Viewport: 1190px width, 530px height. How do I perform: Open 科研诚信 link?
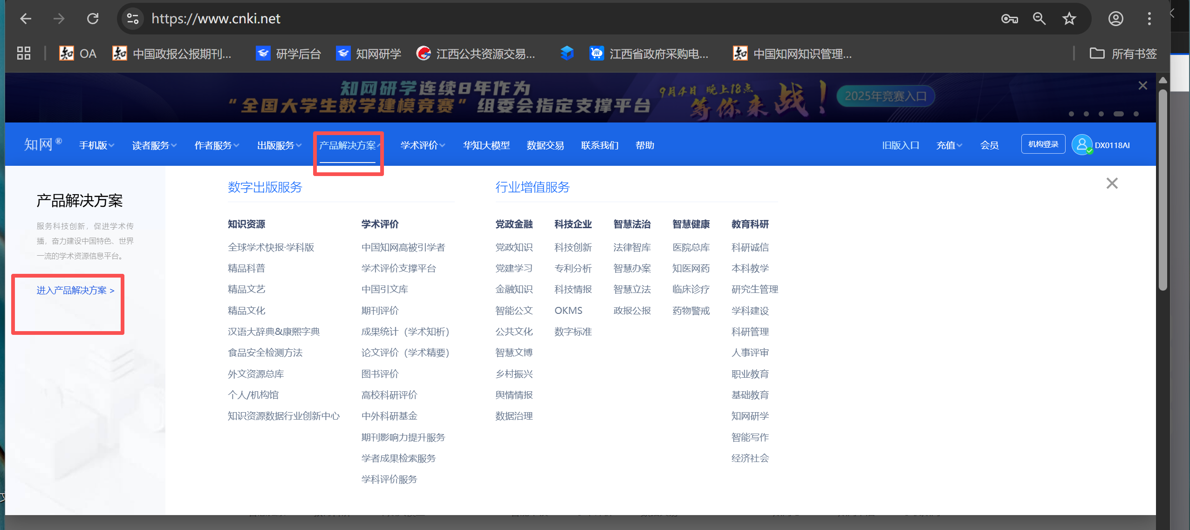[x=750, y=247]
